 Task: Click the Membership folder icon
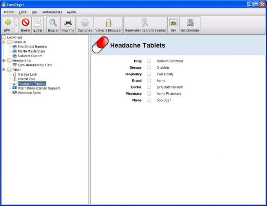coord(9,60)
